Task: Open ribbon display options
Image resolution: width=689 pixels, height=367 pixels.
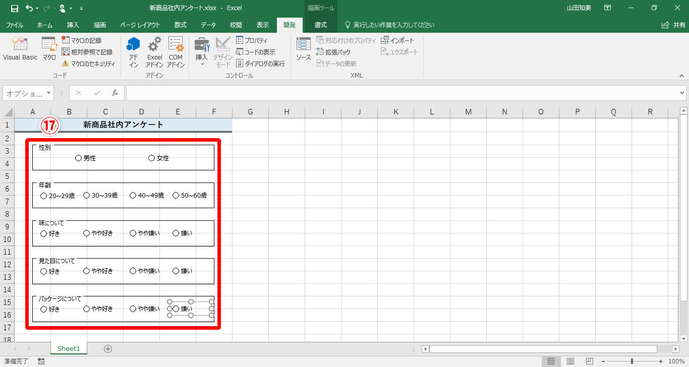Action: [608, 8]
